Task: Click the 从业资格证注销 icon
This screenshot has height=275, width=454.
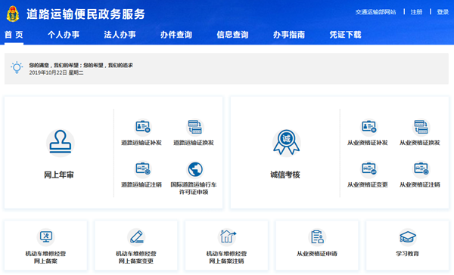Action: 421,169
